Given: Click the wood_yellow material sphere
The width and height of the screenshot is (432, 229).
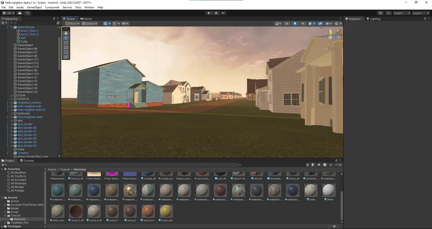Looking at the screenshot, I should pos(166,211).
